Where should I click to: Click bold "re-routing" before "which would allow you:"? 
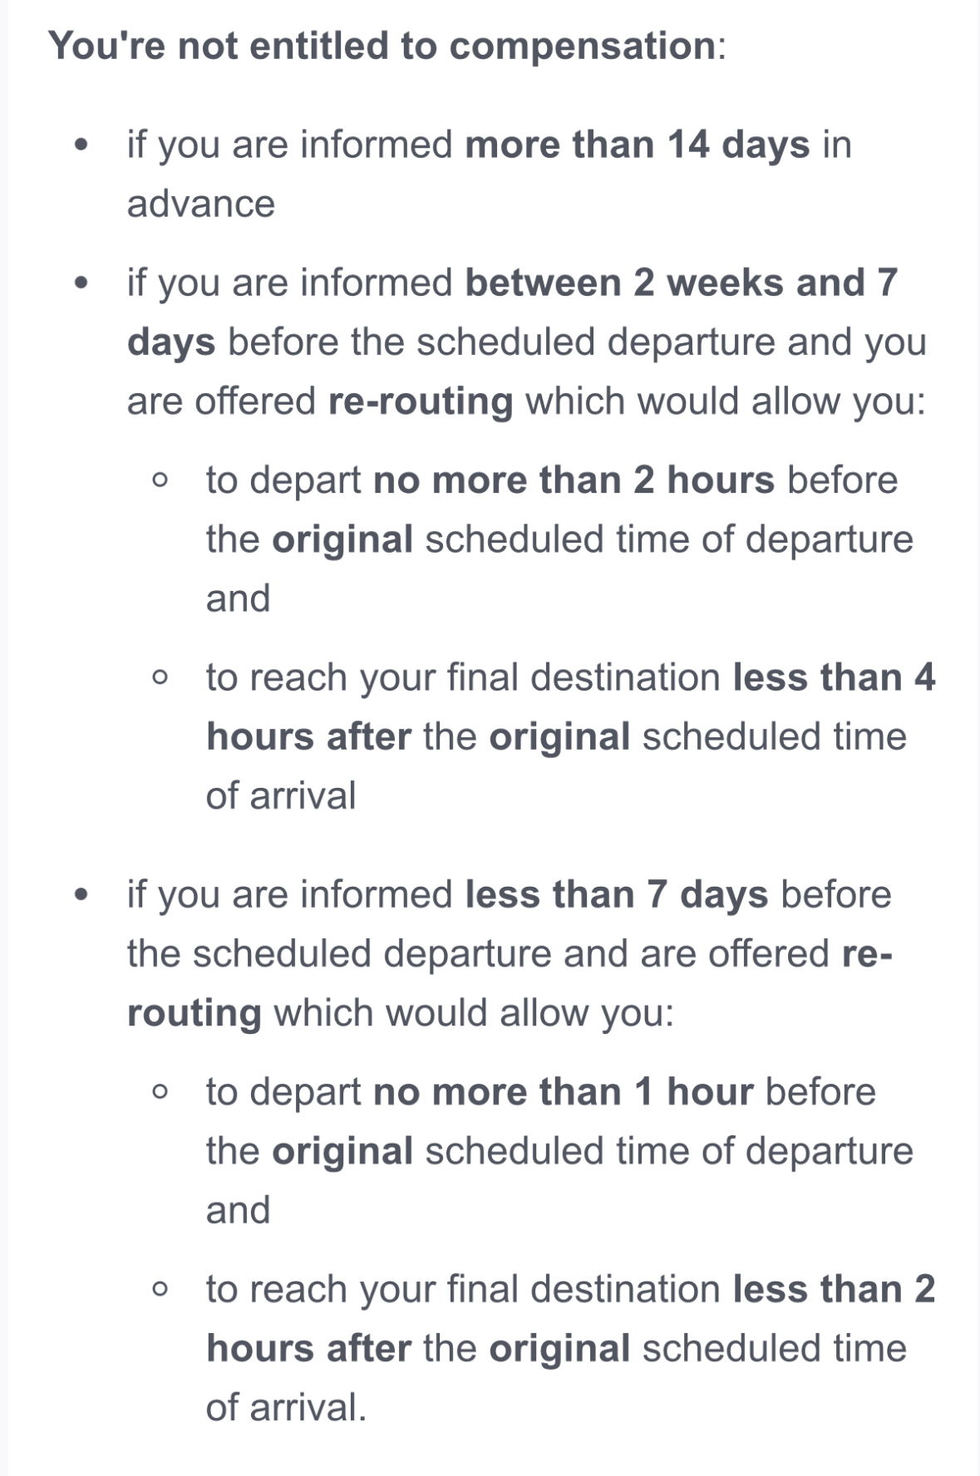(x=421, y=401)
